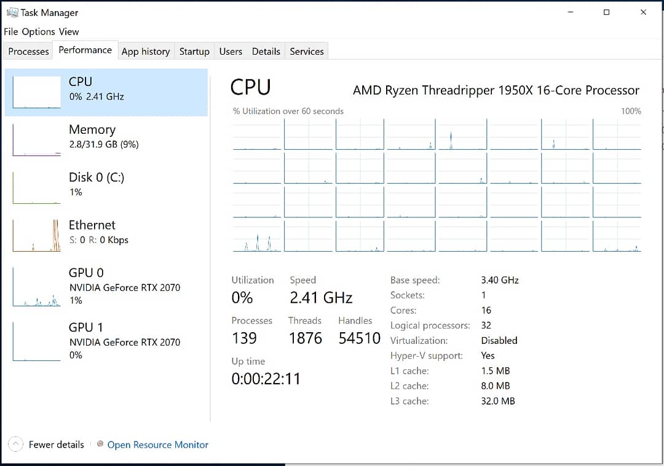Select the GPU 1 mini graph thumbnail
The height and width of the screenshot is (466, 664).
pyautogui.click(x=37, y=342)
